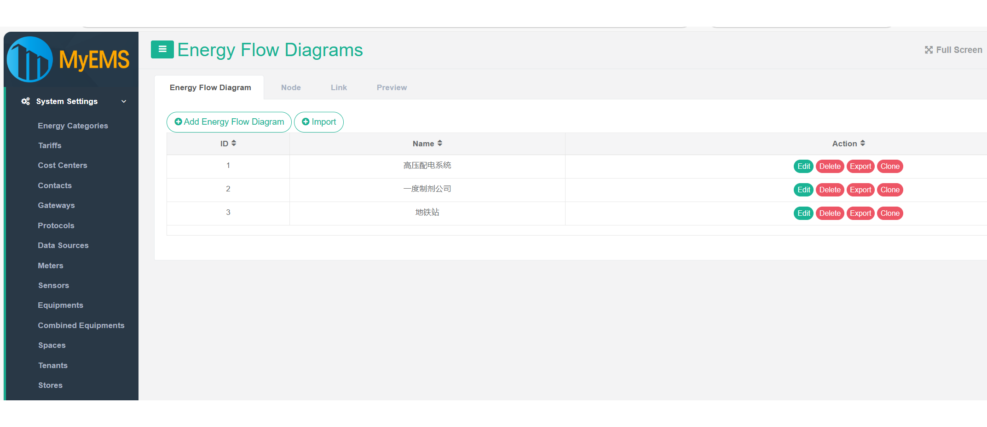The width and height of the screenshot is (987, 427).
Task: Collapse System Settings menu chevron
Action: tap(124, 101)
